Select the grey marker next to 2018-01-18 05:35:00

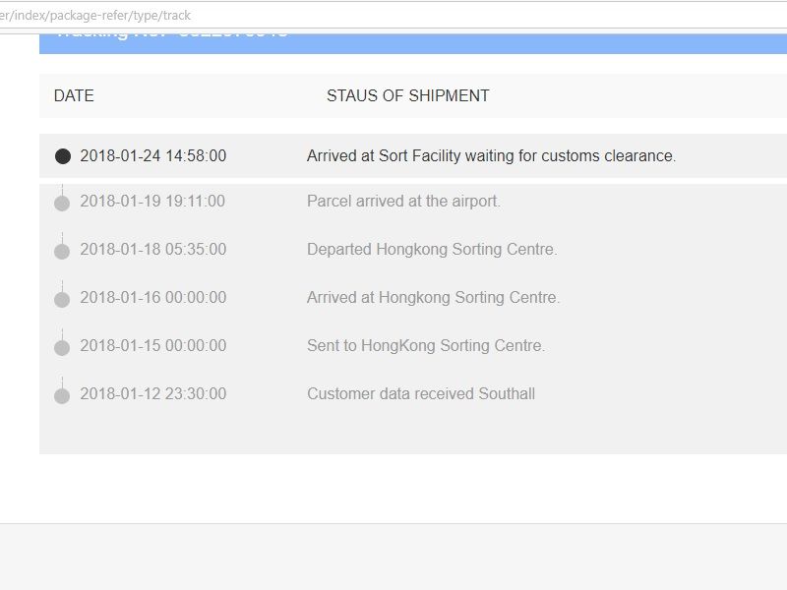pyautogui.click(x=62, y=252)
